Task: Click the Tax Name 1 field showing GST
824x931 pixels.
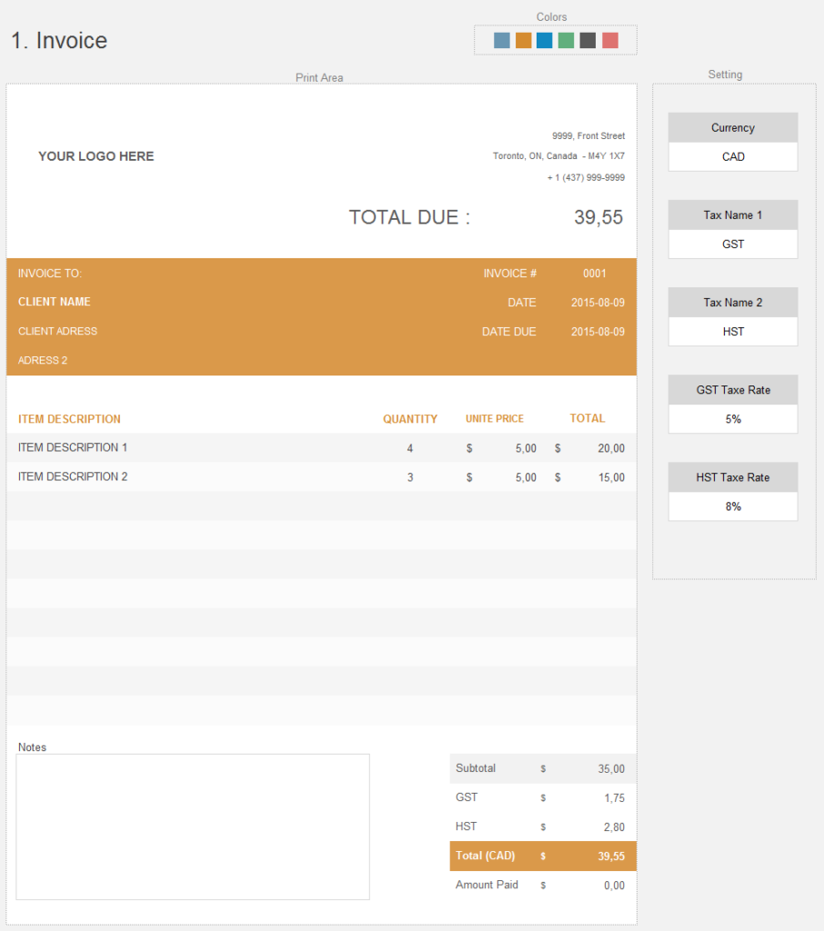Action: tap(732, 244)
